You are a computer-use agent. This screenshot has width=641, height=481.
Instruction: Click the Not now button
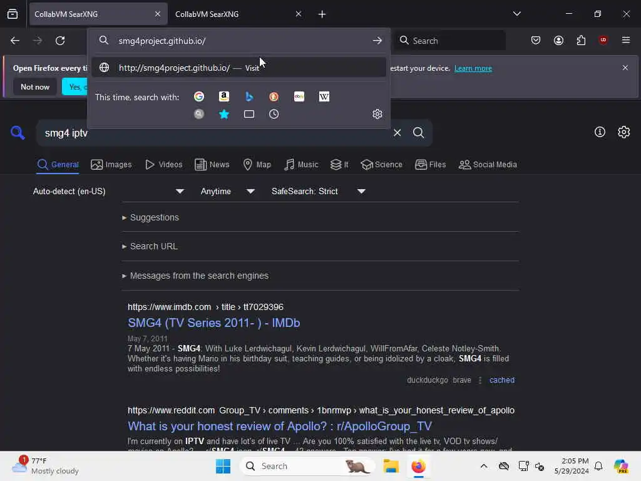(35, 86)
